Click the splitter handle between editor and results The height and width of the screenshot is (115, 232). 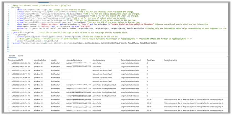coord(119,52)
